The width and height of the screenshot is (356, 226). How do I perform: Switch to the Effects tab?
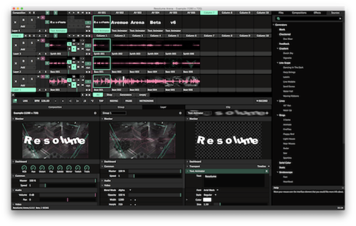click(317, 13)
